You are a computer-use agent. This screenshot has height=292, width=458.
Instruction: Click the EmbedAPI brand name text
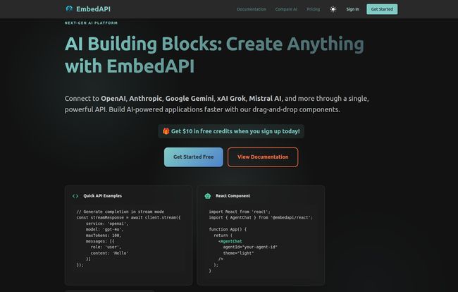tap(93, 9)
